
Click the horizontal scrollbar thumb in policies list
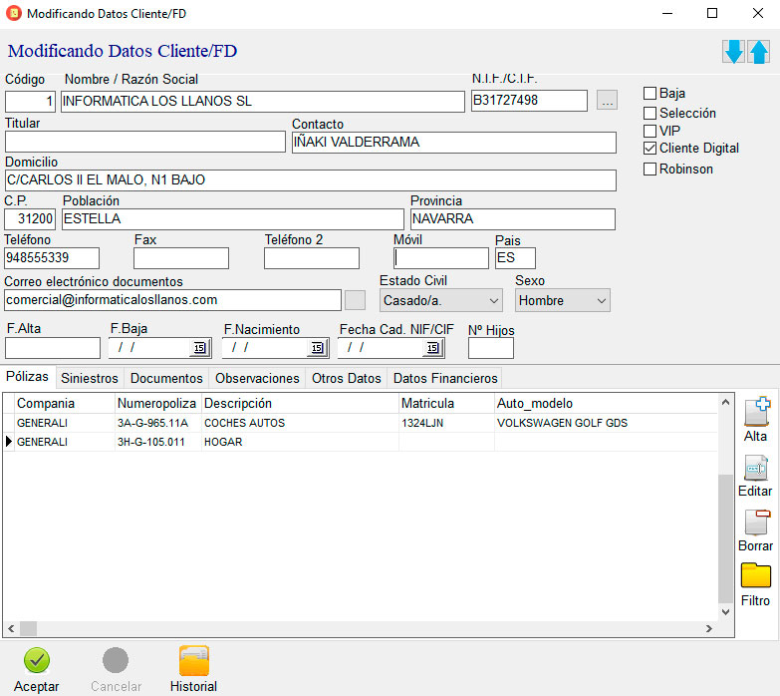(28, 629)
